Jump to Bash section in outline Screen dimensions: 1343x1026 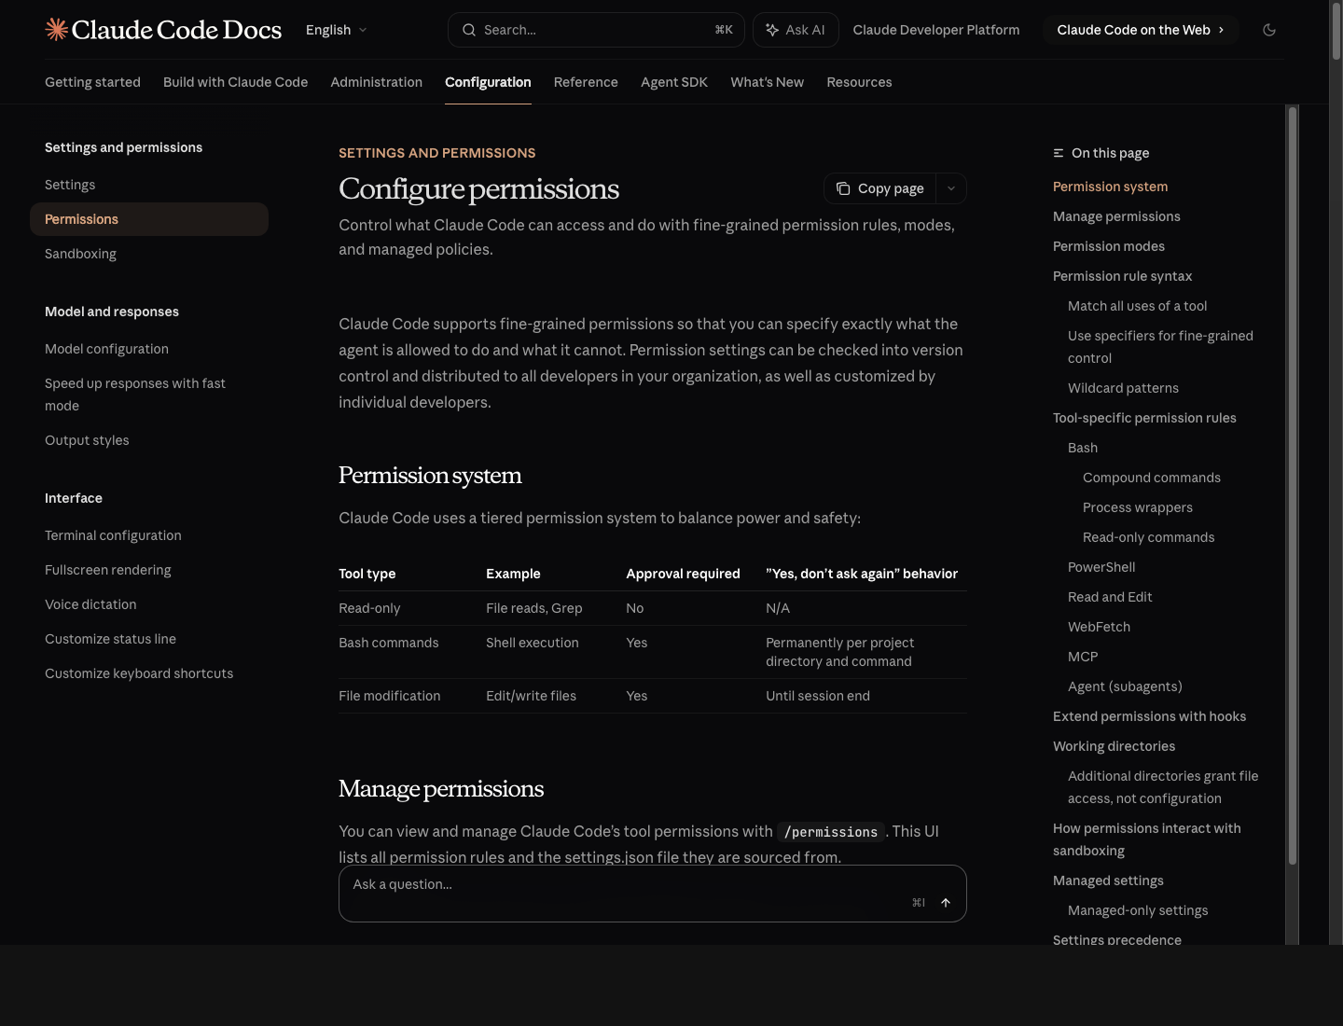(1083, 448)
